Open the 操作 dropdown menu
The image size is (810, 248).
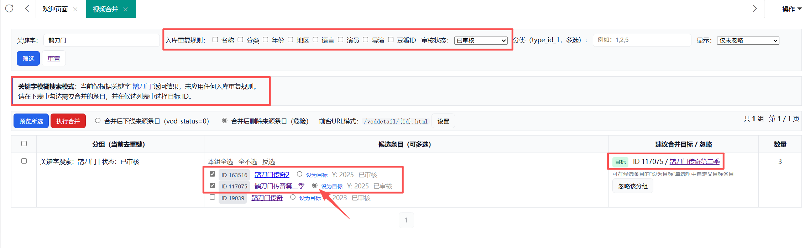(x=791, y=9)
